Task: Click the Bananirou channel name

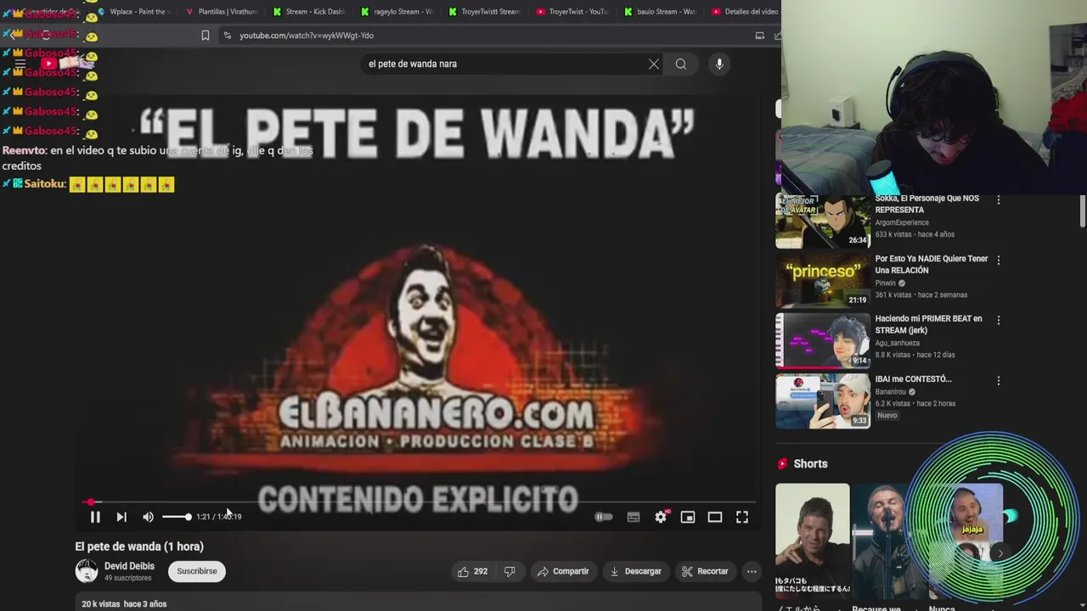Action: coord(891,392)
